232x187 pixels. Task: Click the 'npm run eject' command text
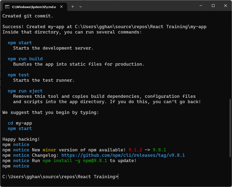point(25,91)
